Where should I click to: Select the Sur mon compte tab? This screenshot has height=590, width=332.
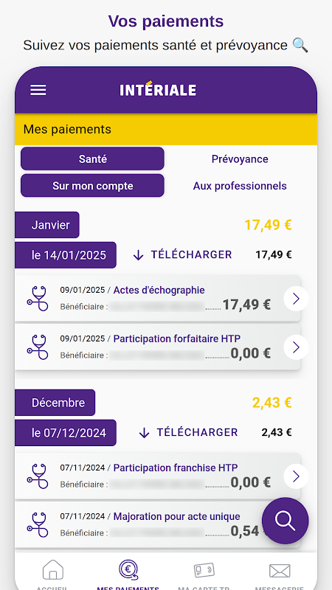coord(93,186)
